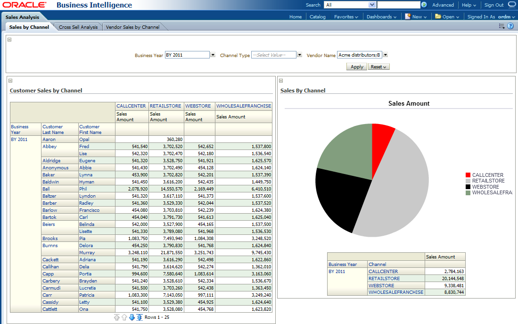Click the greyed first rows arrow icon
518x324 pixels.
point(116,317)
